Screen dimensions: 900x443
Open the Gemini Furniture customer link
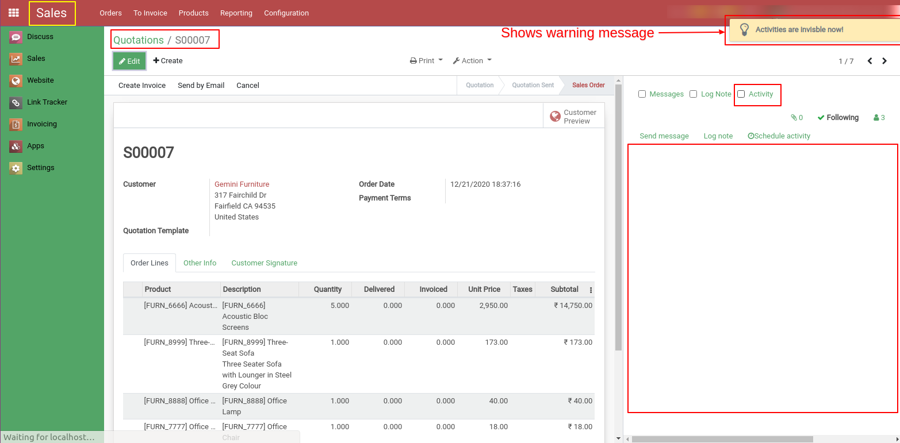pos(242,184)
